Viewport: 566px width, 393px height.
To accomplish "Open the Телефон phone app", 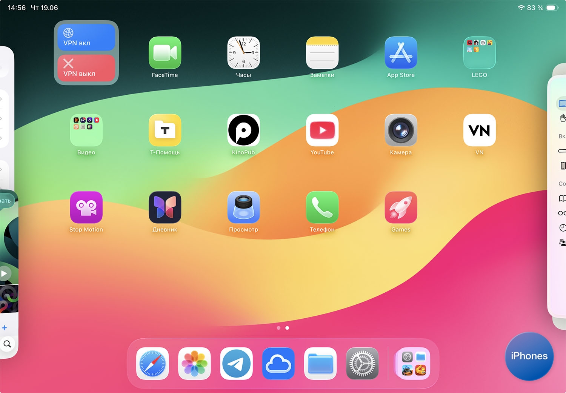I will [x=322, y=207].
